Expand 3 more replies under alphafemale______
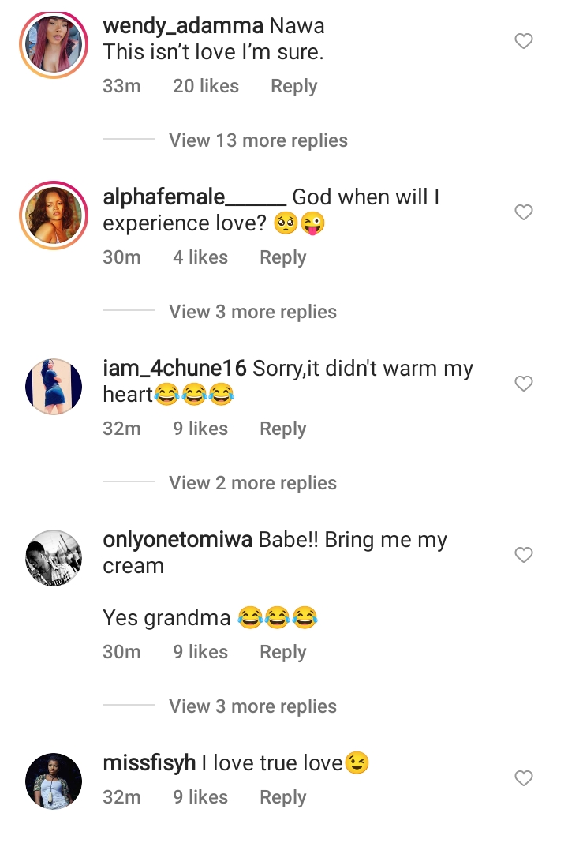The height and width of the screenshot is (843, 568). point(252,312)
